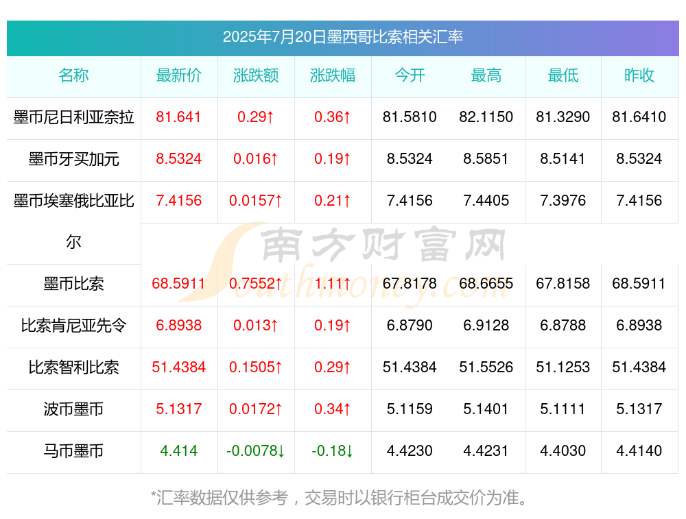Screen dimensions: 686x519
Task: Select the 昨收 column header
Action: [x=639, y=75]
